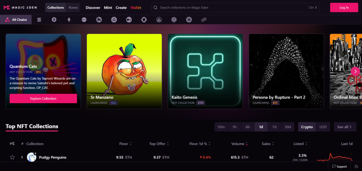This screenshot has width=362, height=171.
Task: Open the Sr Manzano launchpad card
Action: (x=124, y=71)
